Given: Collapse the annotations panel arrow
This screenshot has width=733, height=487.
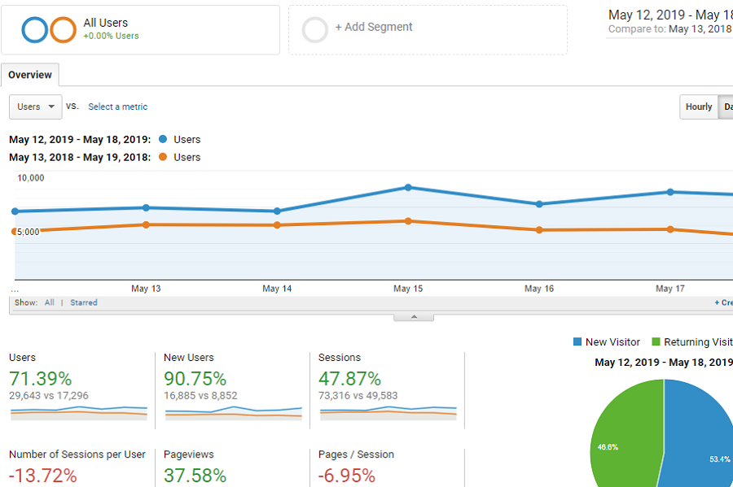Looking at the screenshot, I should click(414, 317).
